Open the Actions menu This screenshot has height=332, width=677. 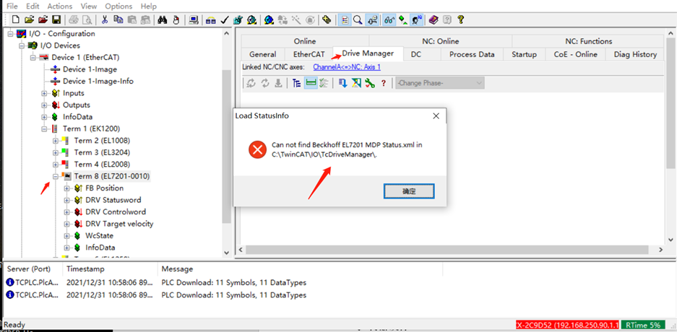pyautogui.click(x=60, y=6)
